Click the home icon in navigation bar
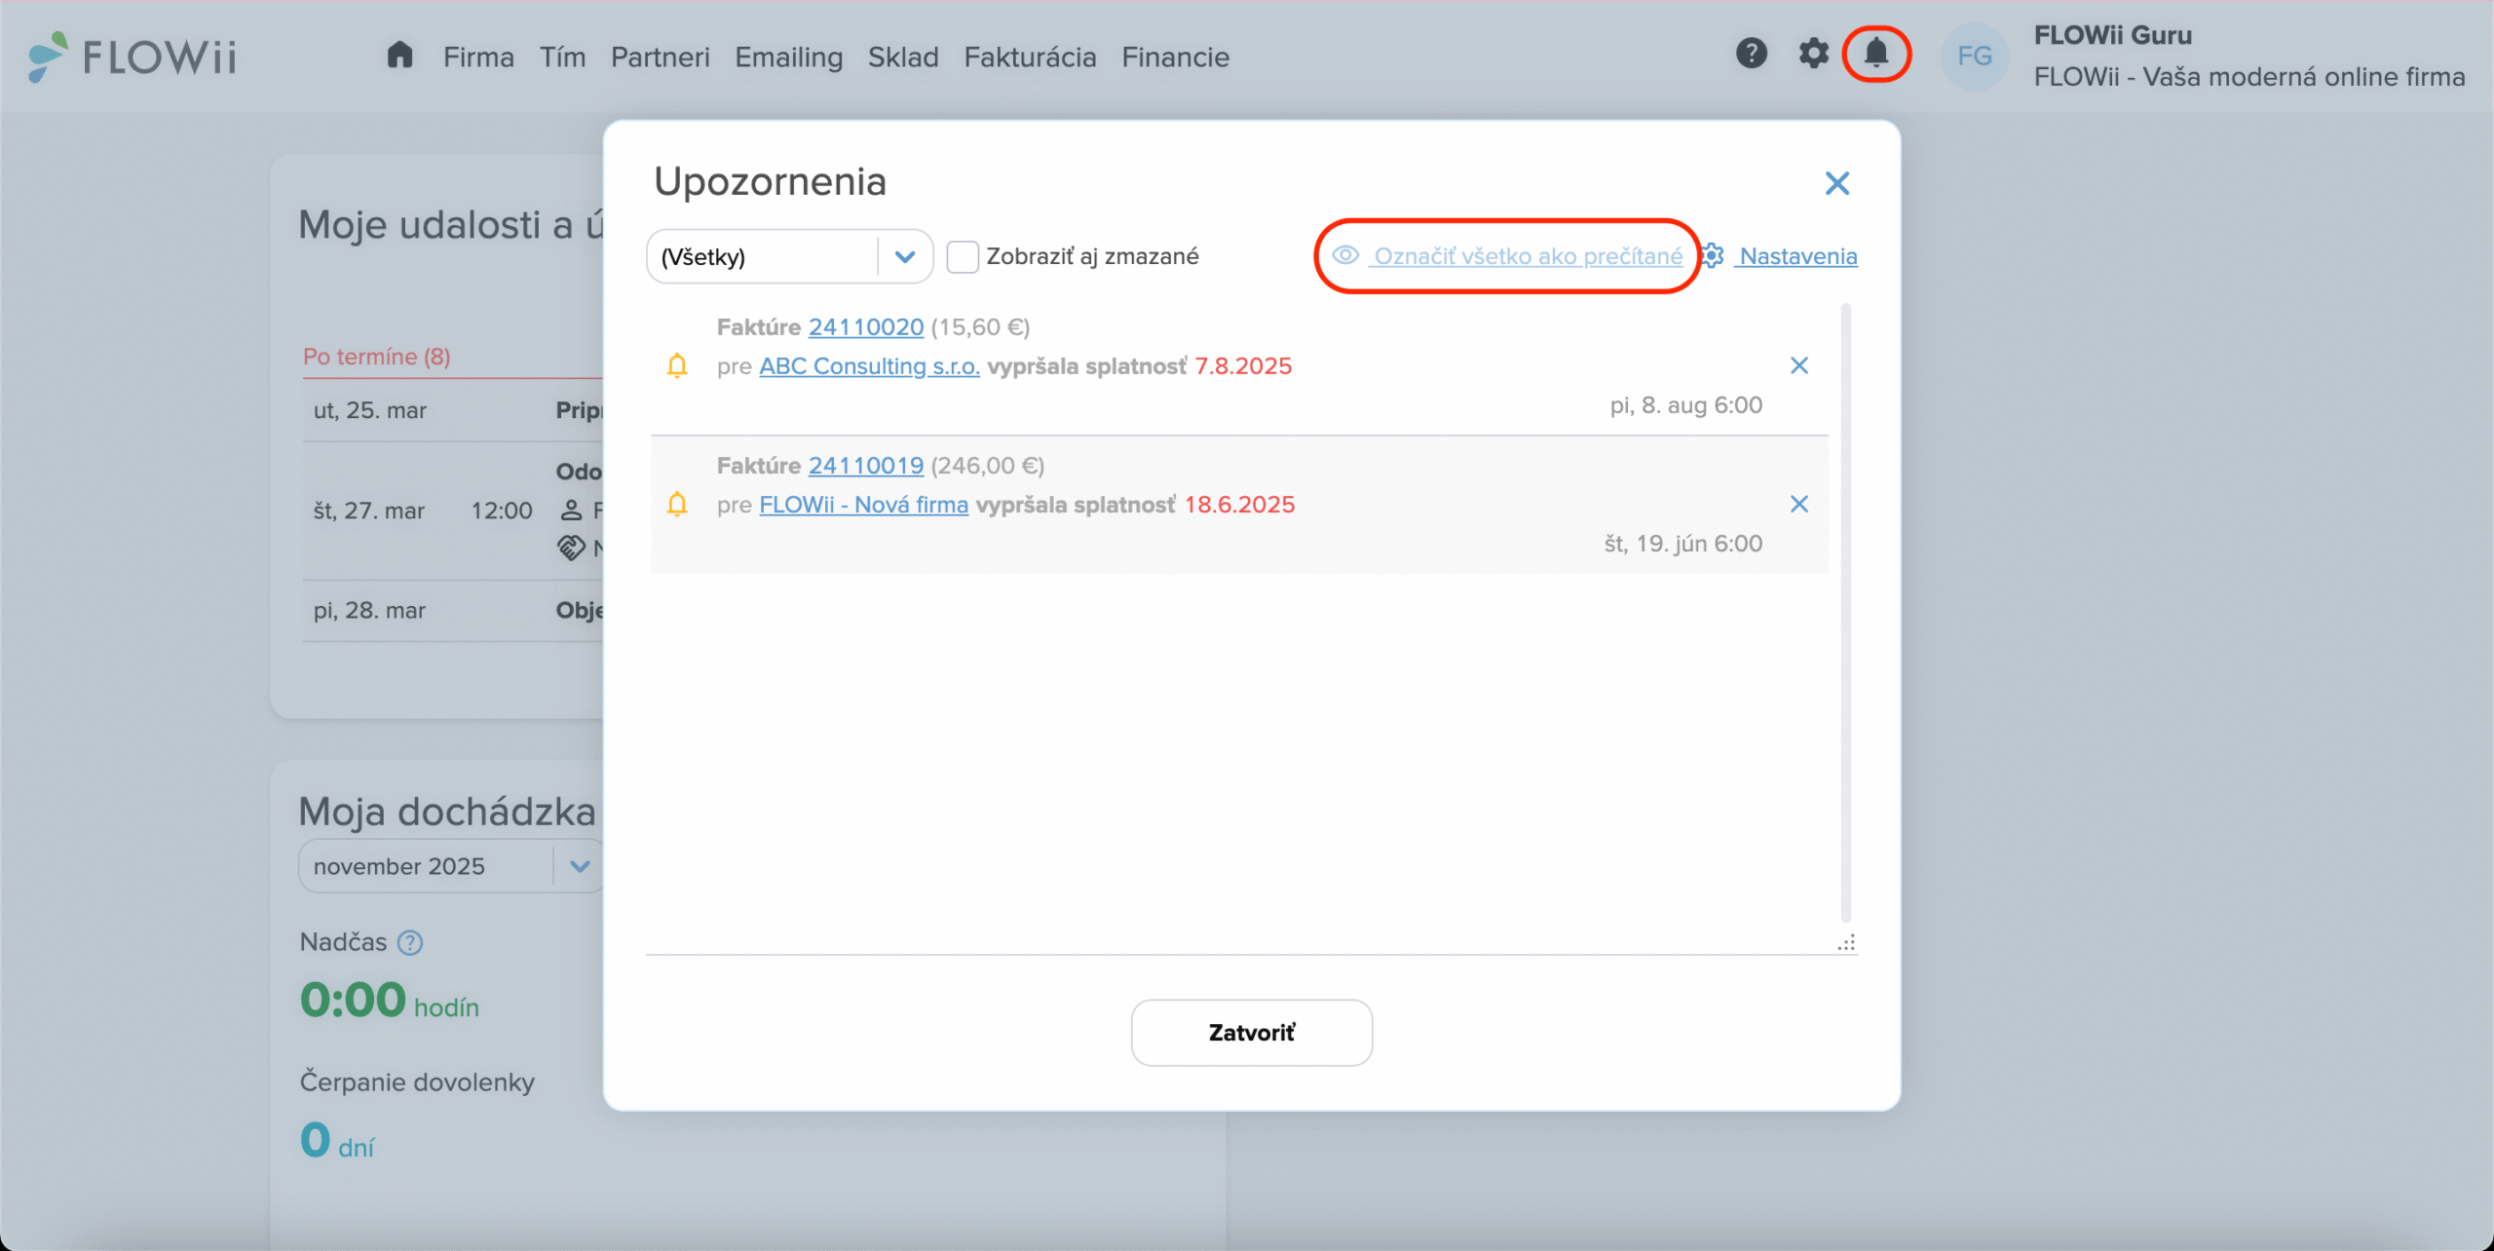 click(x=399, y=56)
